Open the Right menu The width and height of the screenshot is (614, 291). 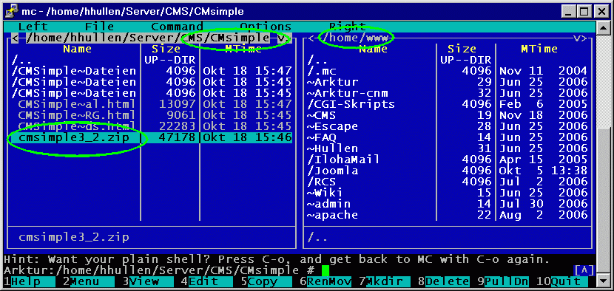point(347,27)
